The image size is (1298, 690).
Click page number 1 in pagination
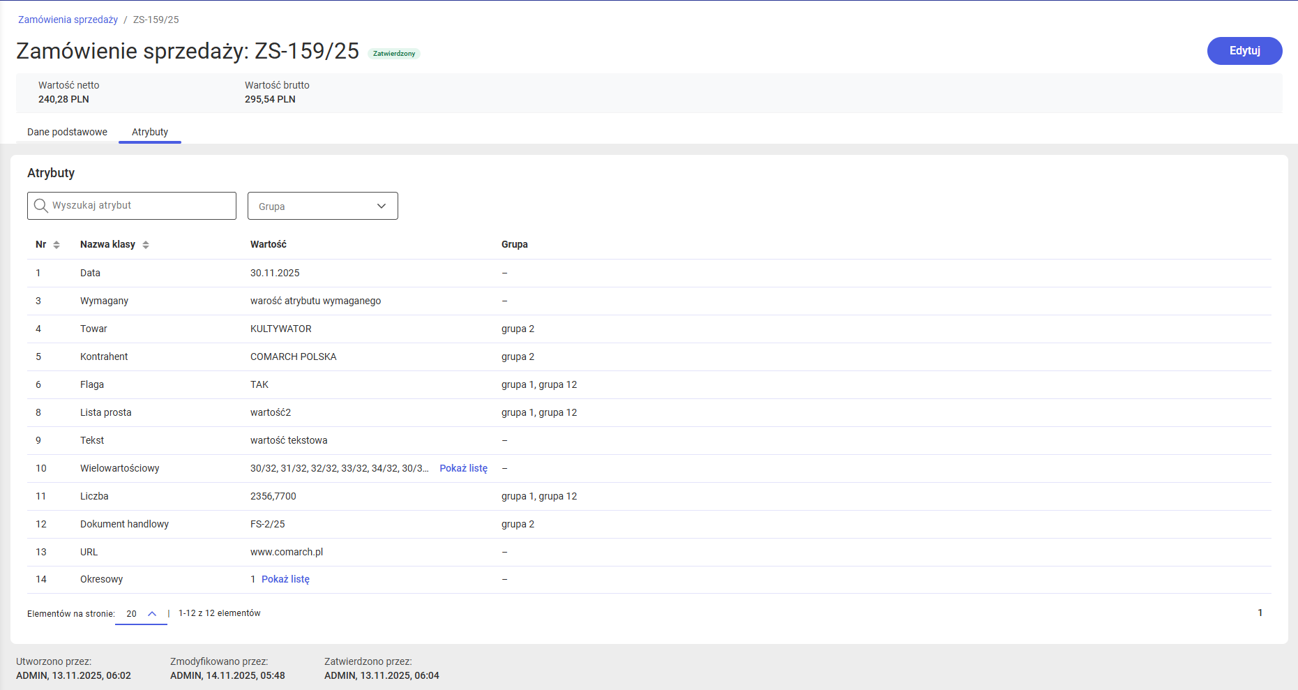pos(1260,613)
